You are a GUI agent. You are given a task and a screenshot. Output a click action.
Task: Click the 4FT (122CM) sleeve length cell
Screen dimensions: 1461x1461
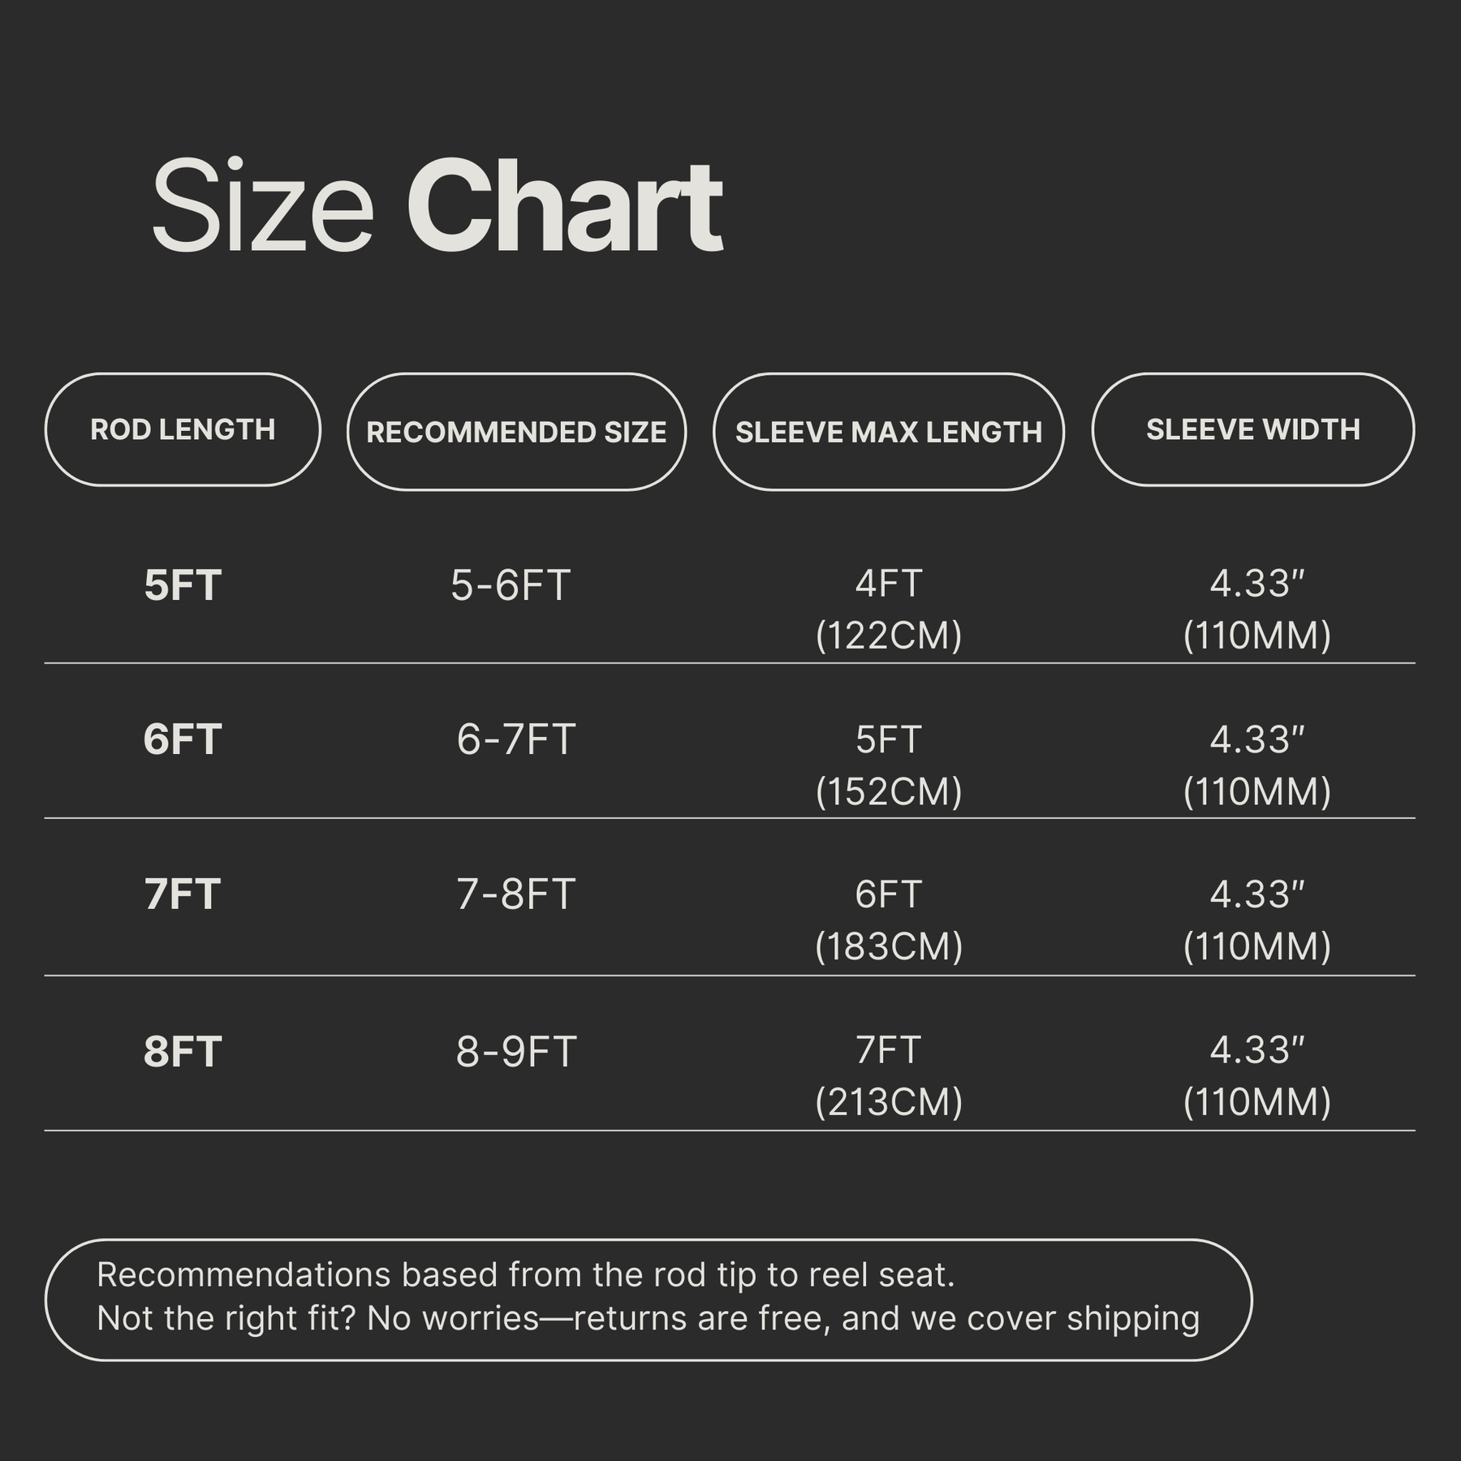(889, 609)
